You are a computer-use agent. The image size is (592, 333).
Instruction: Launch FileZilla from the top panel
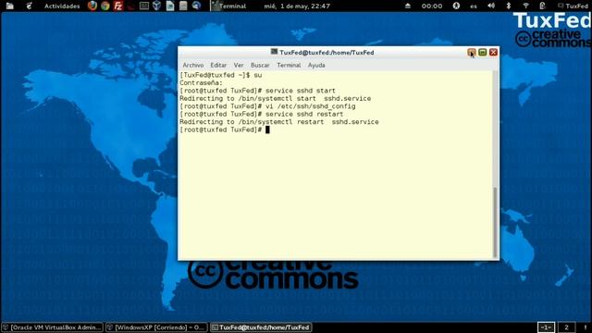tap(118, 6)
